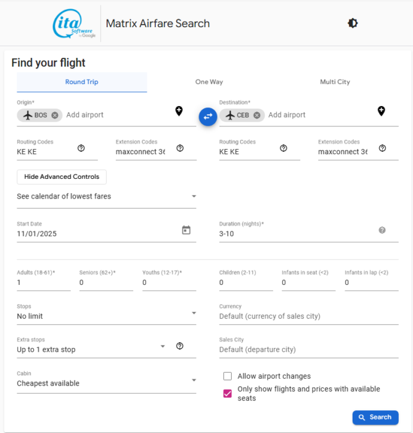Click the ITA Software logo
This screenshot has height=433, width=413.
pyautogui.click(x=75, y=24)
